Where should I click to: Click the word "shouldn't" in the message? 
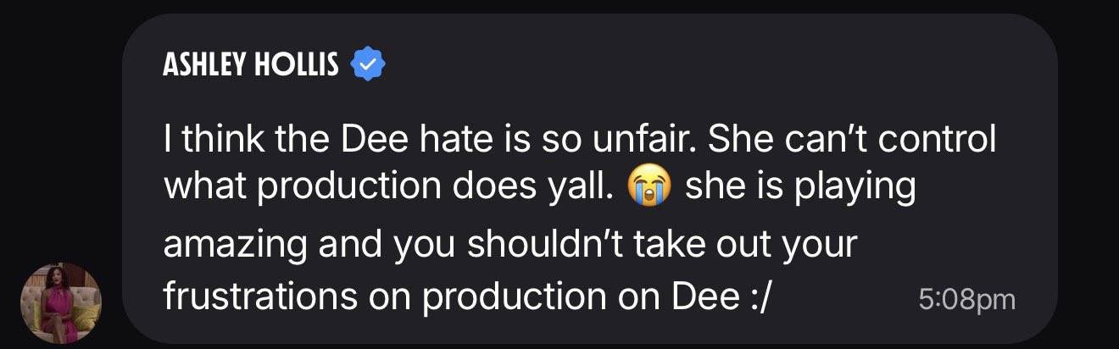[x=524, y=246]
